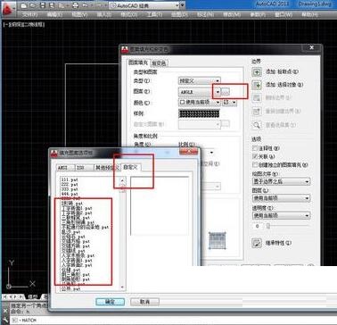Viewport: 337px width, 325px height.
Task: Select 333.pat in the pattern list
Action: [70, 189]
